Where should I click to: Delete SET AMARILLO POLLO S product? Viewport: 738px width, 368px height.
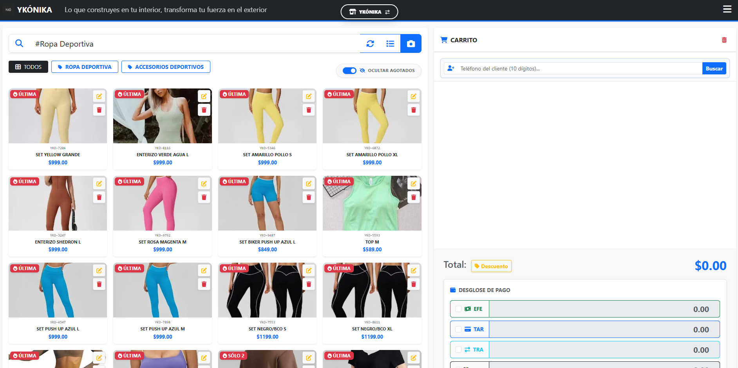tap(309, 110)
